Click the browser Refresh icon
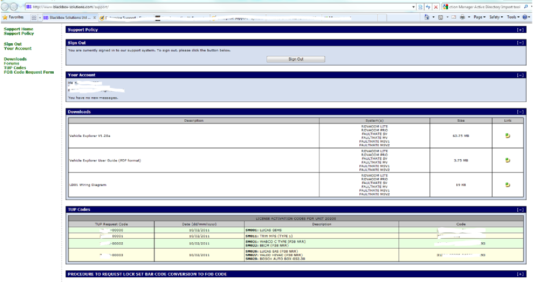This screenshot has height=282, width=533. pos(428,7)
